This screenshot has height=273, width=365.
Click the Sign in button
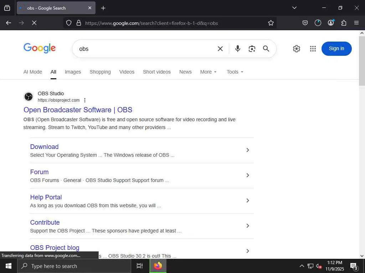point(336,48)
